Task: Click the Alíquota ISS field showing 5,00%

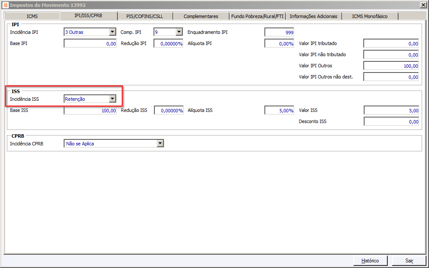Action: [279, 110]
